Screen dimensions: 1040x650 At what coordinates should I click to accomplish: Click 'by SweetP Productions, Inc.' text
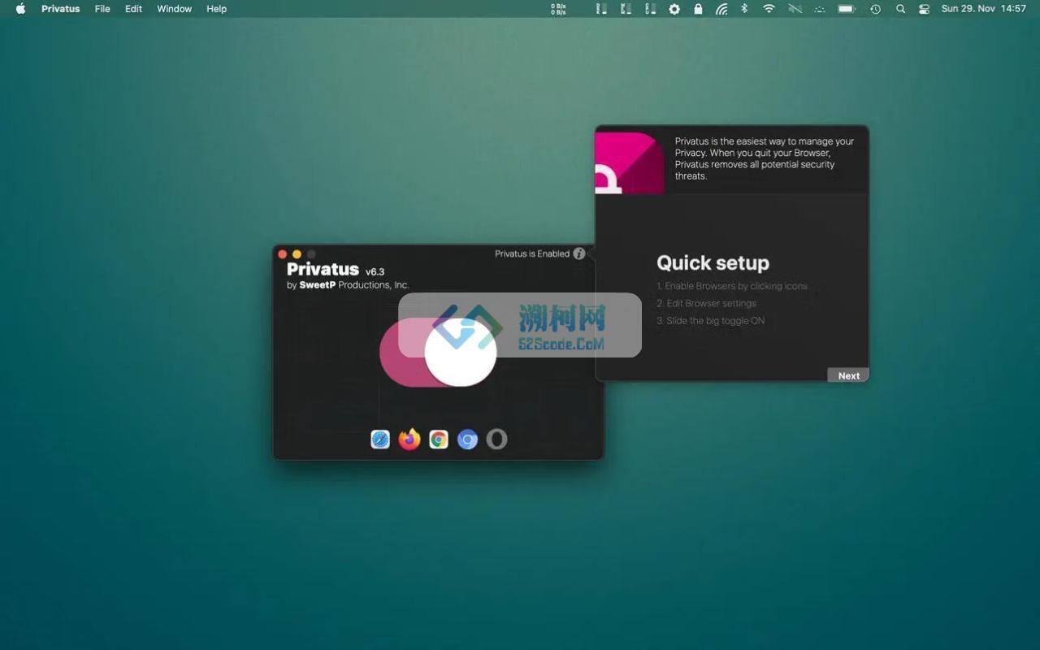tap(348, 285)
